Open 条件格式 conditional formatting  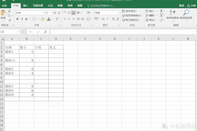(x=130, y=11)
